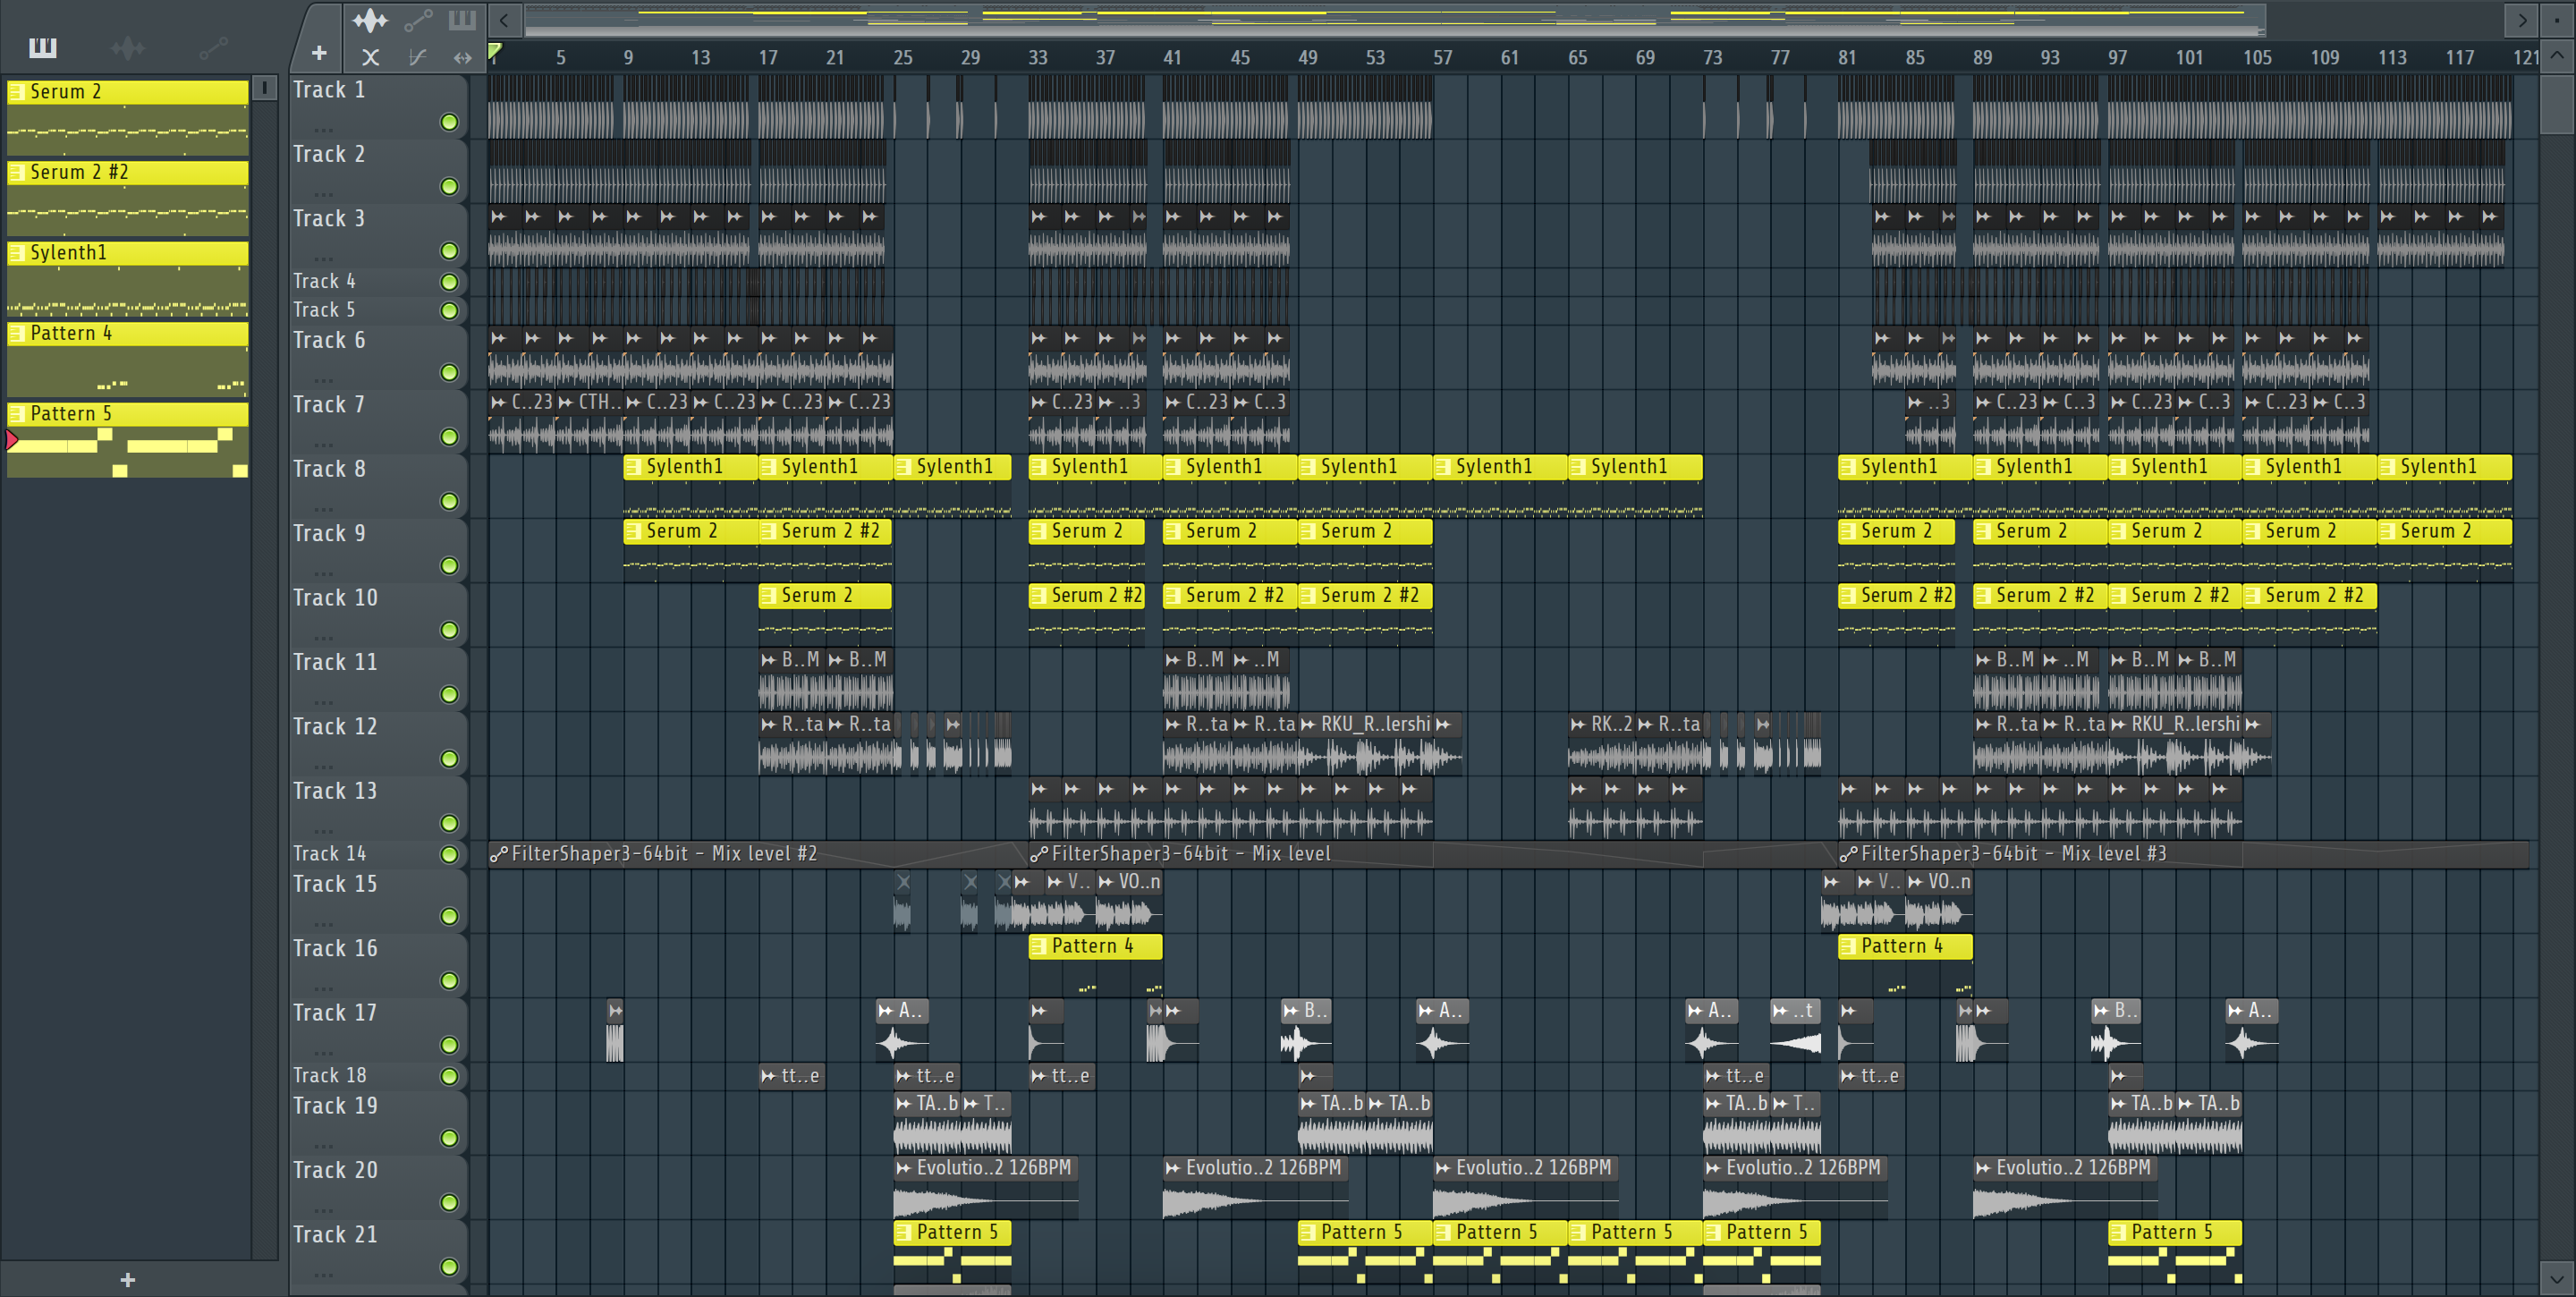Click the picker play position red arrow
This screenshot has width=2576, height=1297.
pyautogui.click(x=12, y=440)
